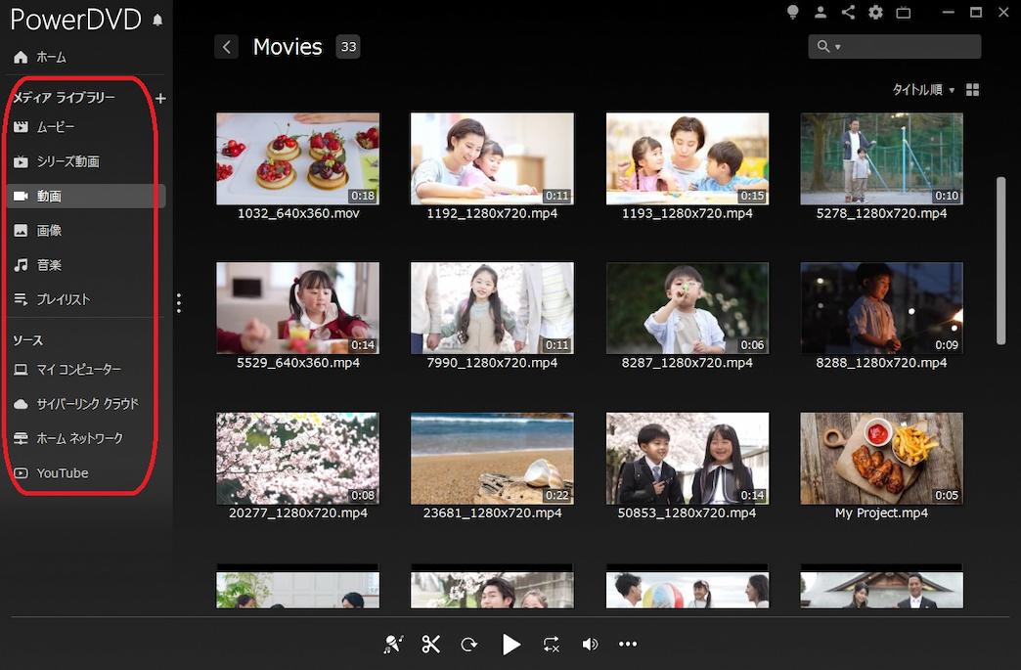Image resolution: width=1021 pixels, height=670 pixels.
Task: Click the file name 1032_640x360.mov
Action: [298, 213]
